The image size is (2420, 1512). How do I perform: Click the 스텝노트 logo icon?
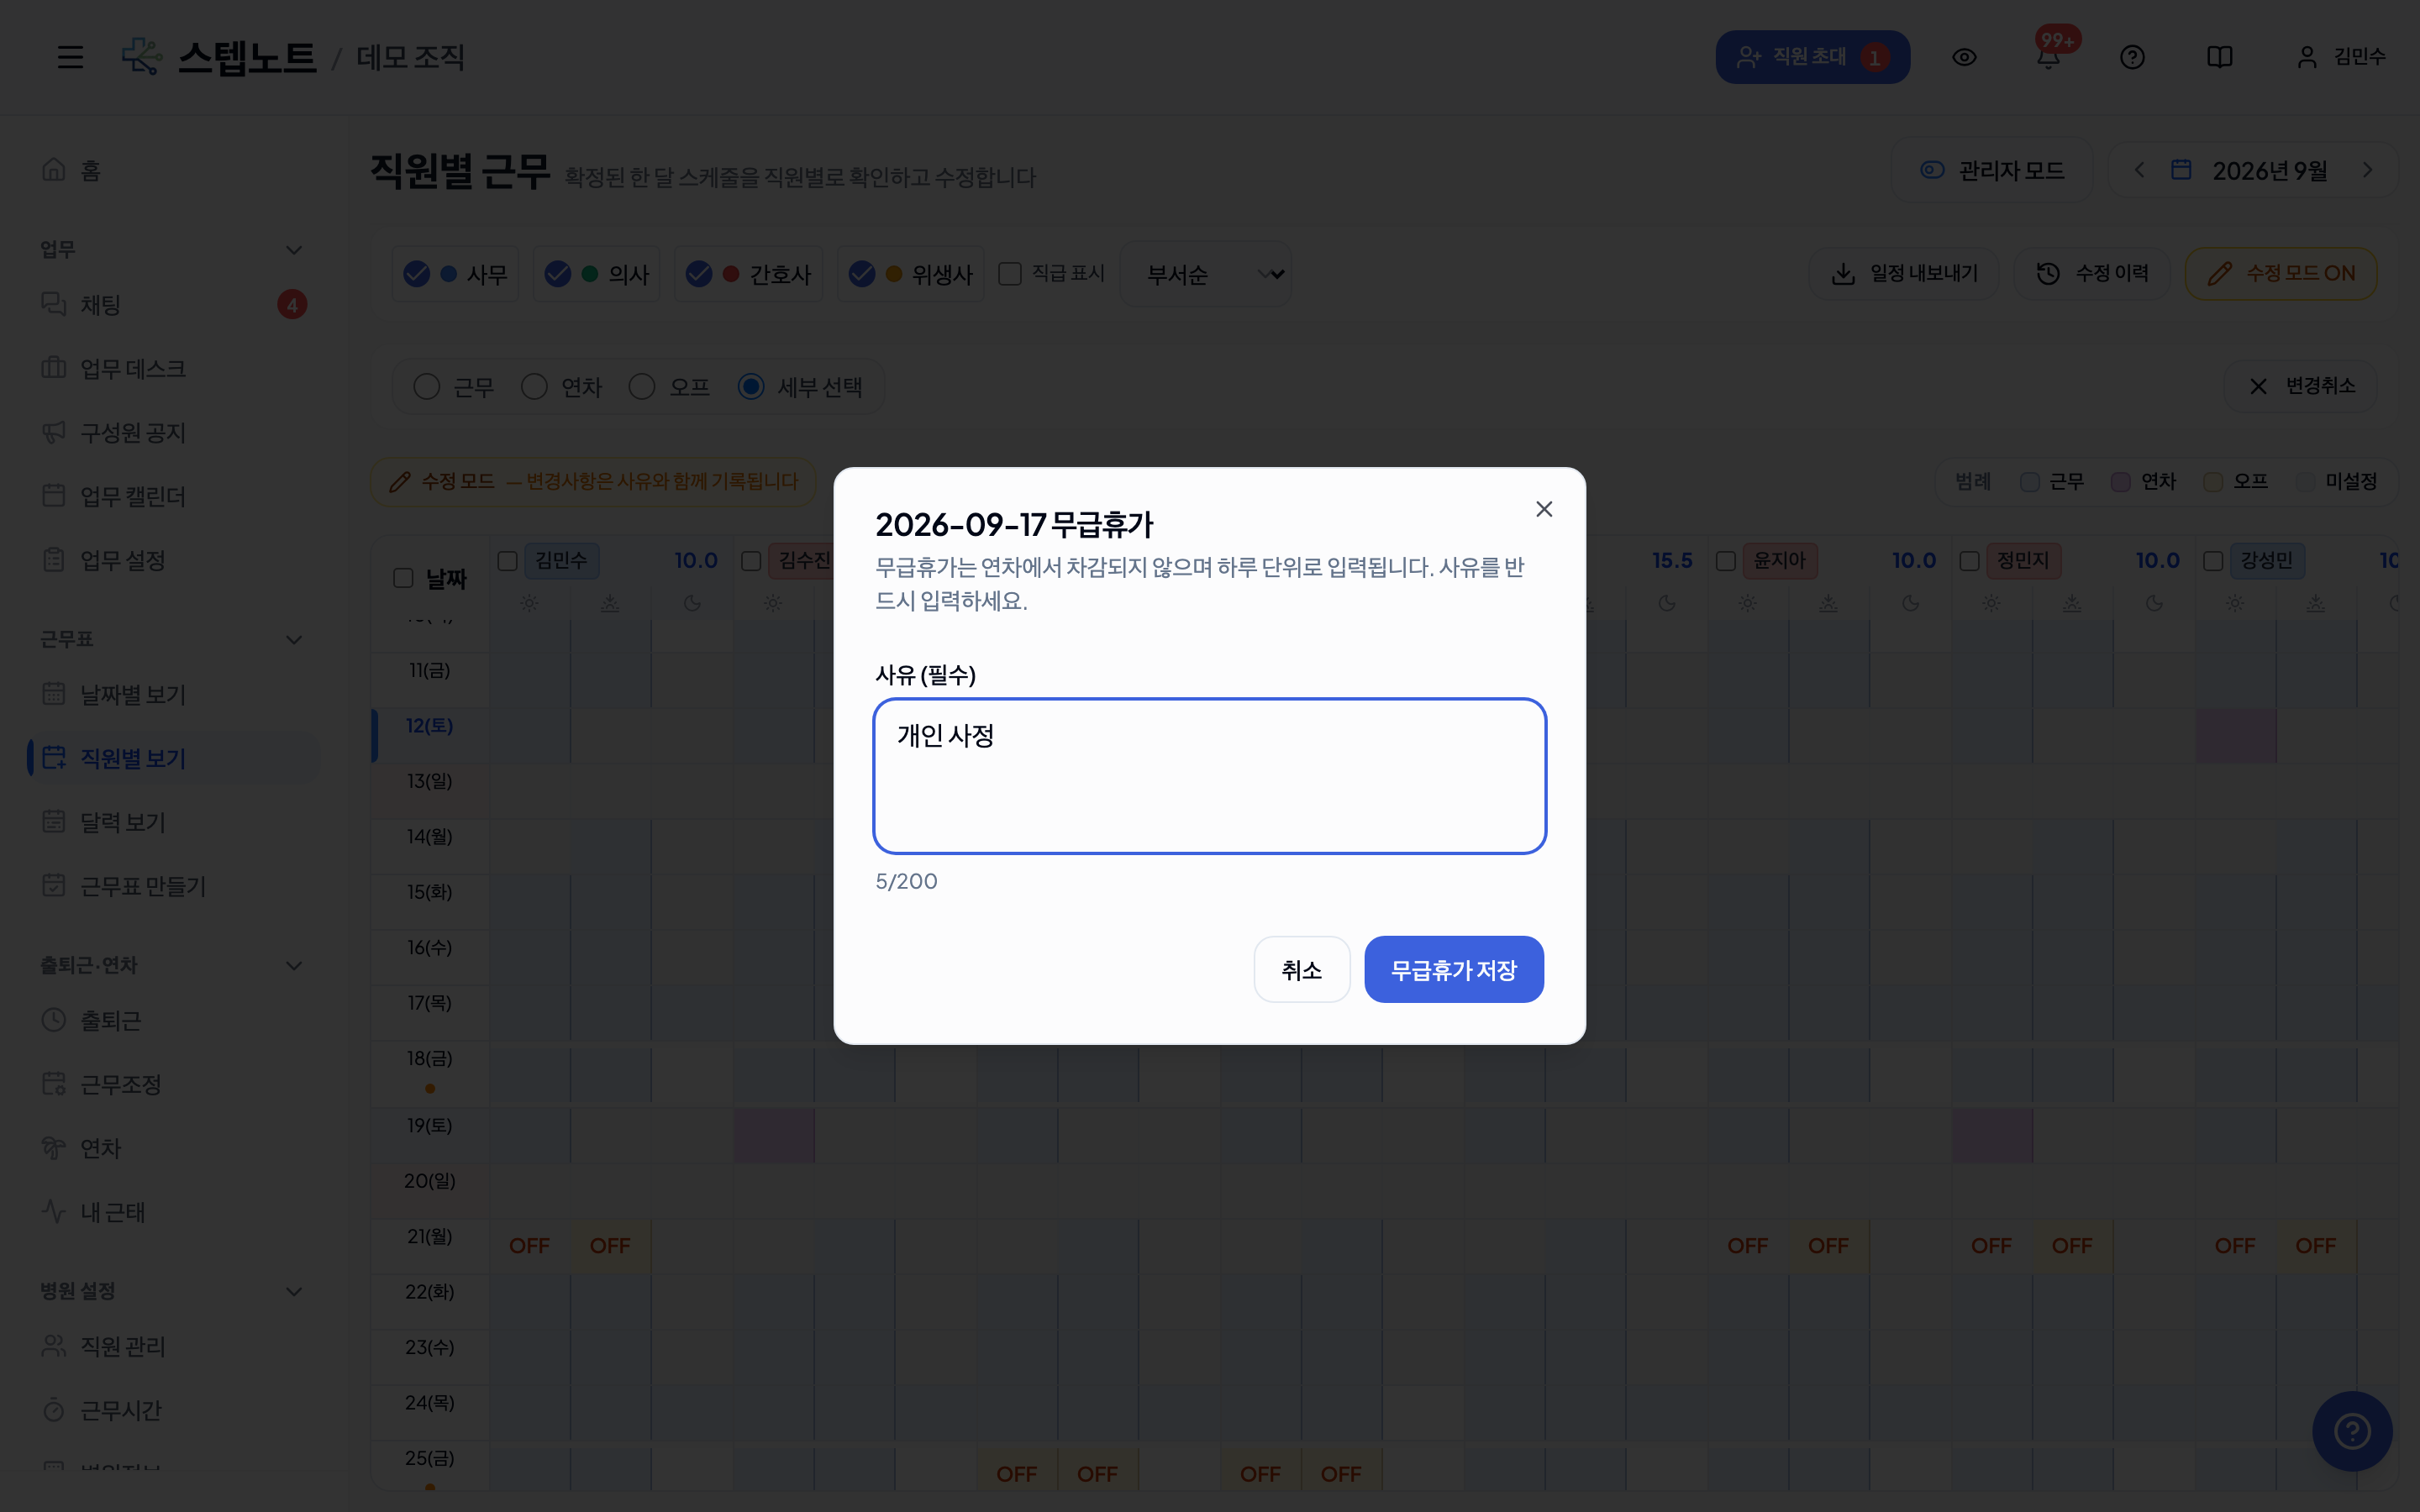[141, 57]
